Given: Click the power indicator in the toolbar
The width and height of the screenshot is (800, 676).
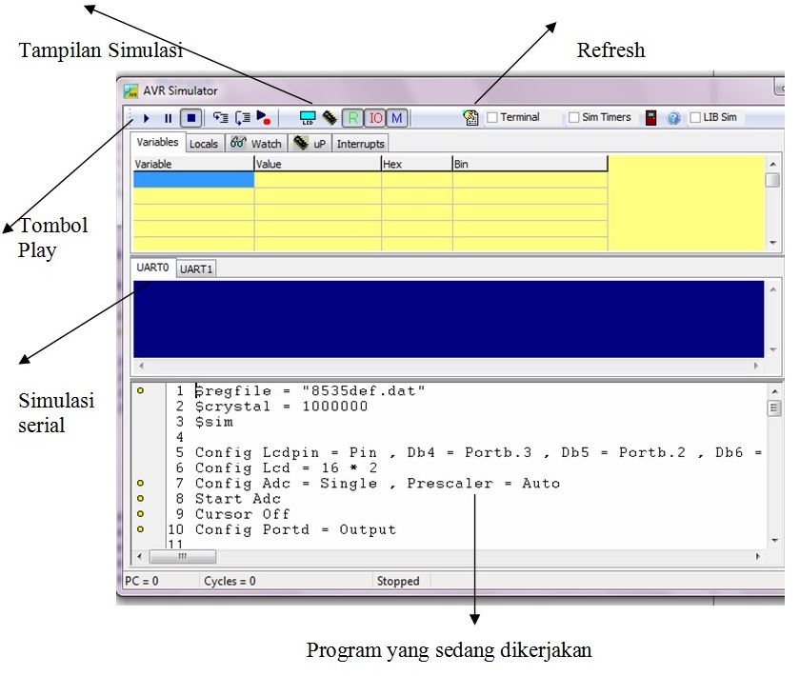Looking at the screenshot, I should pyautogui.click(x=649, y=117).
